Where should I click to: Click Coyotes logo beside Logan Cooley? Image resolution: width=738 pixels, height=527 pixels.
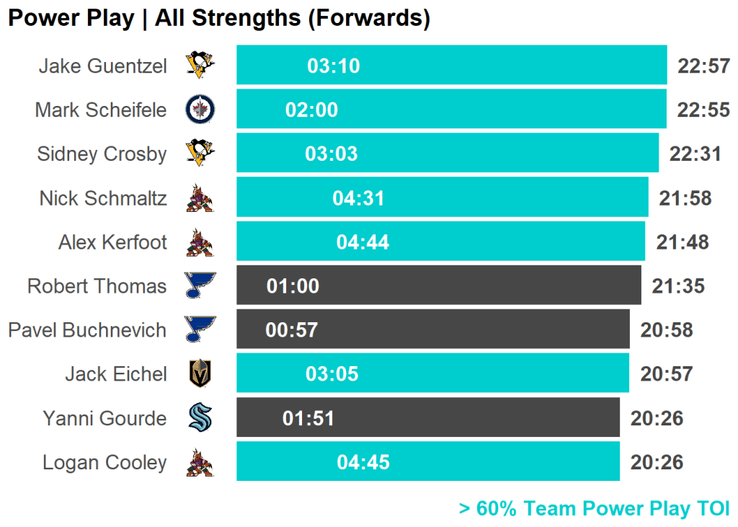pos(200,462)
